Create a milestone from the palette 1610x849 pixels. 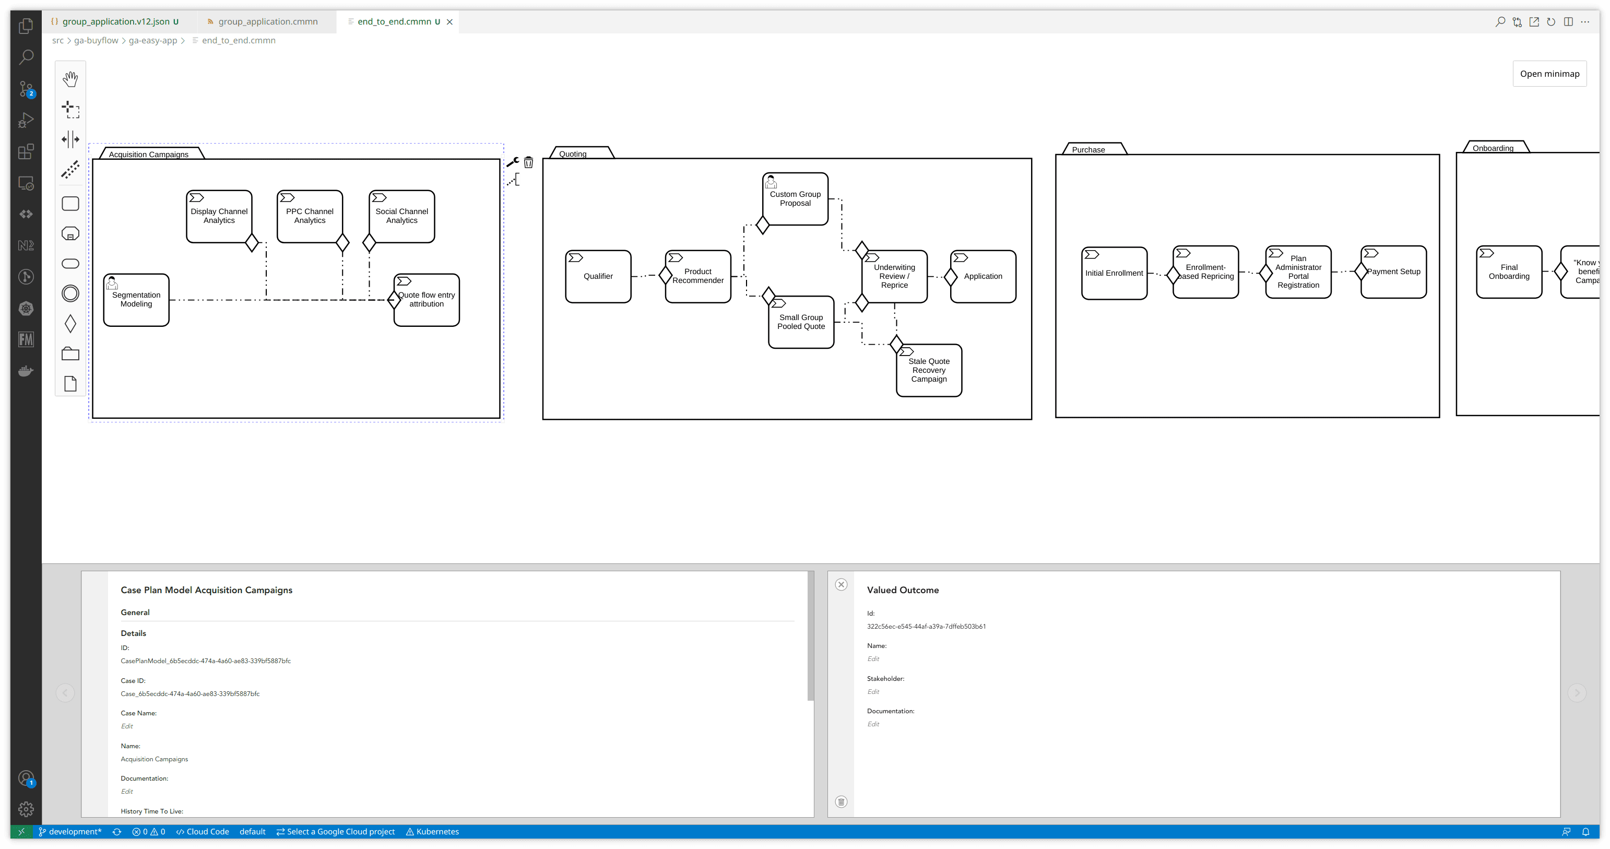point(70,263)
